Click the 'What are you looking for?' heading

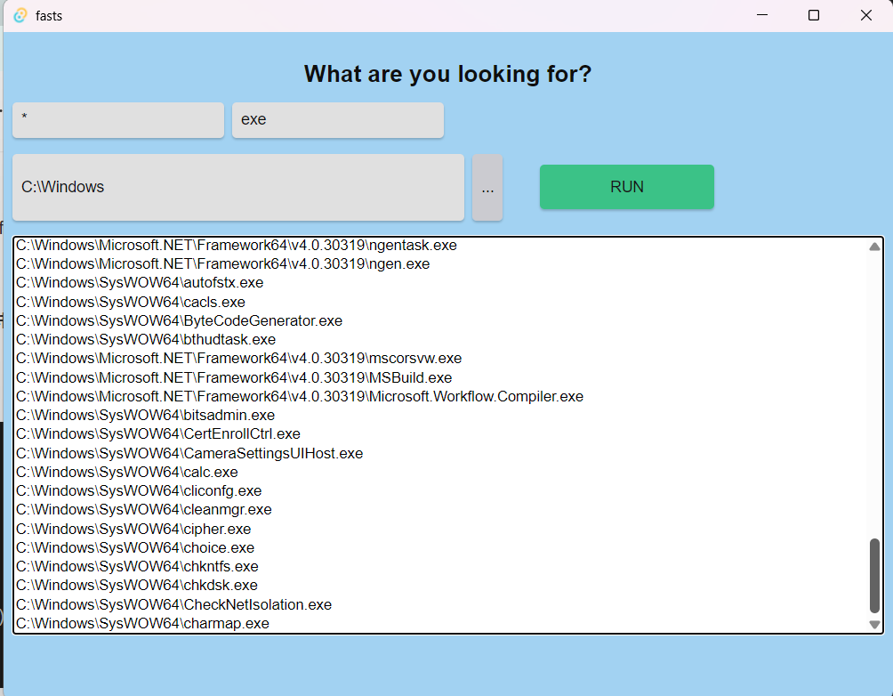pos(447,74)
